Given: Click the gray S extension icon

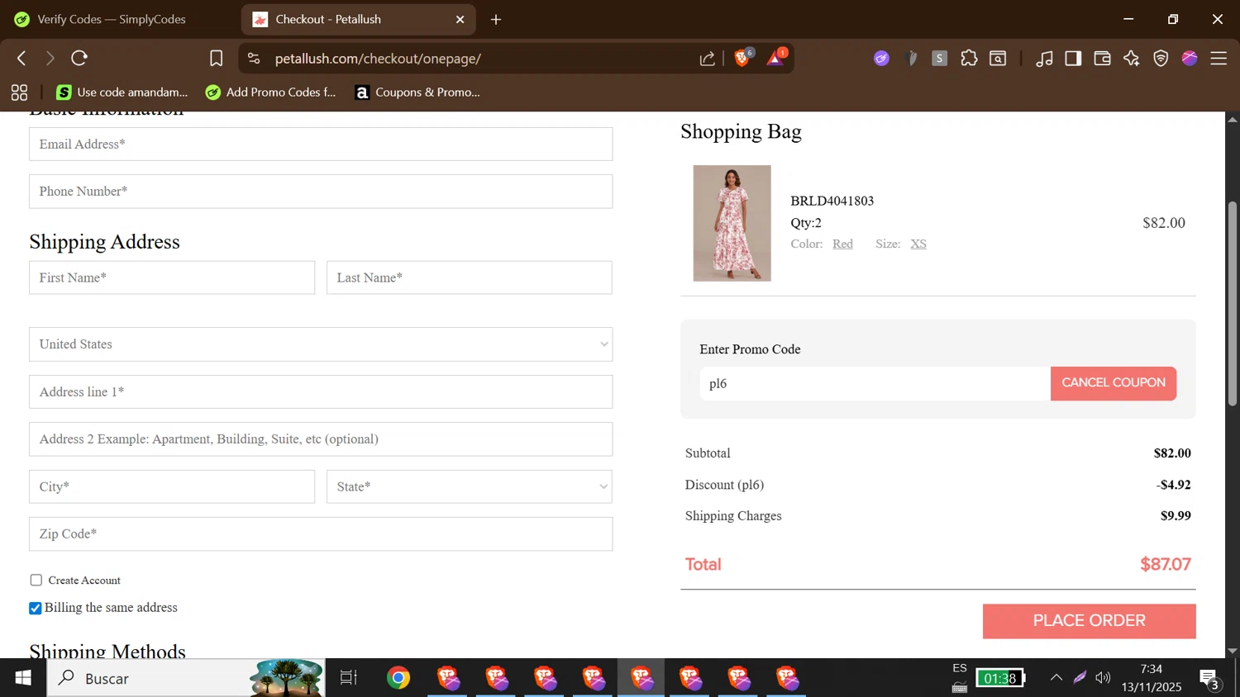Looking at the screenshot, I should (x=939, y=59).
